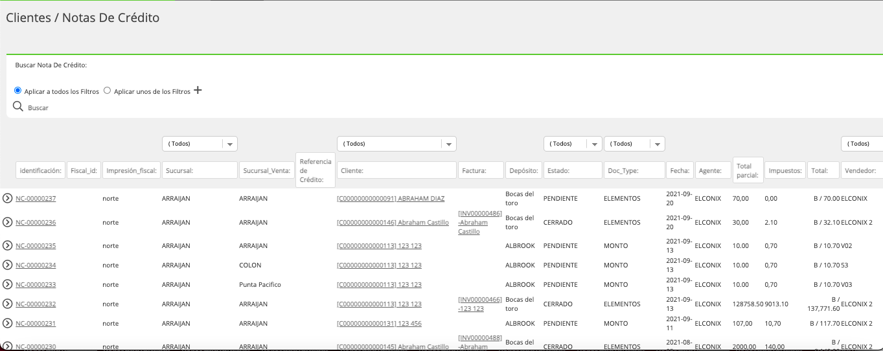Select 'Aplicar a todos los Filtros' radio

click(18, 91)
